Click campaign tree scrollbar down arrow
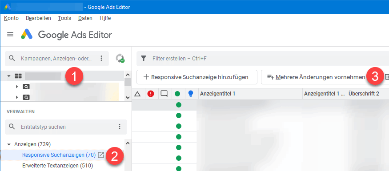The height and width of the screenshot is (171, 389). [128, 98]
